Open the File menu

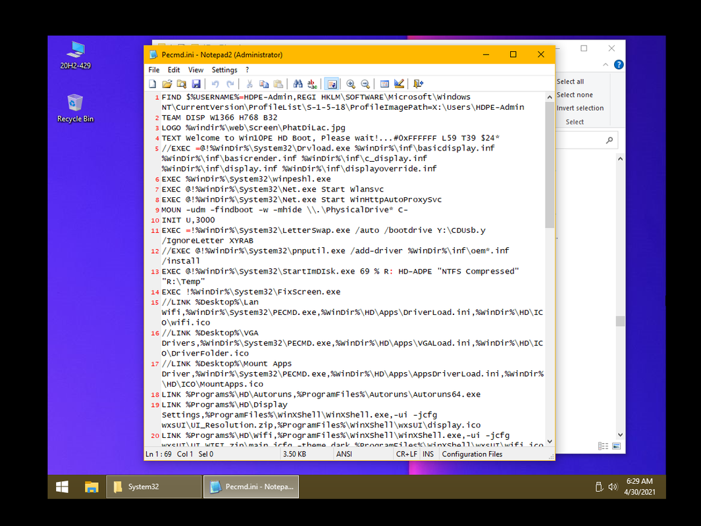coord(154,70)
